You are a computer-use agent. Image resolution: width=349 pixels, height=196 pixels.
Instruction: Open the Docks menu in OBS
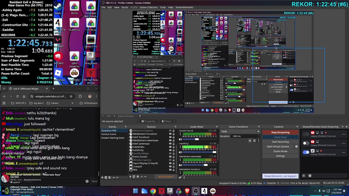pos(125,7)
